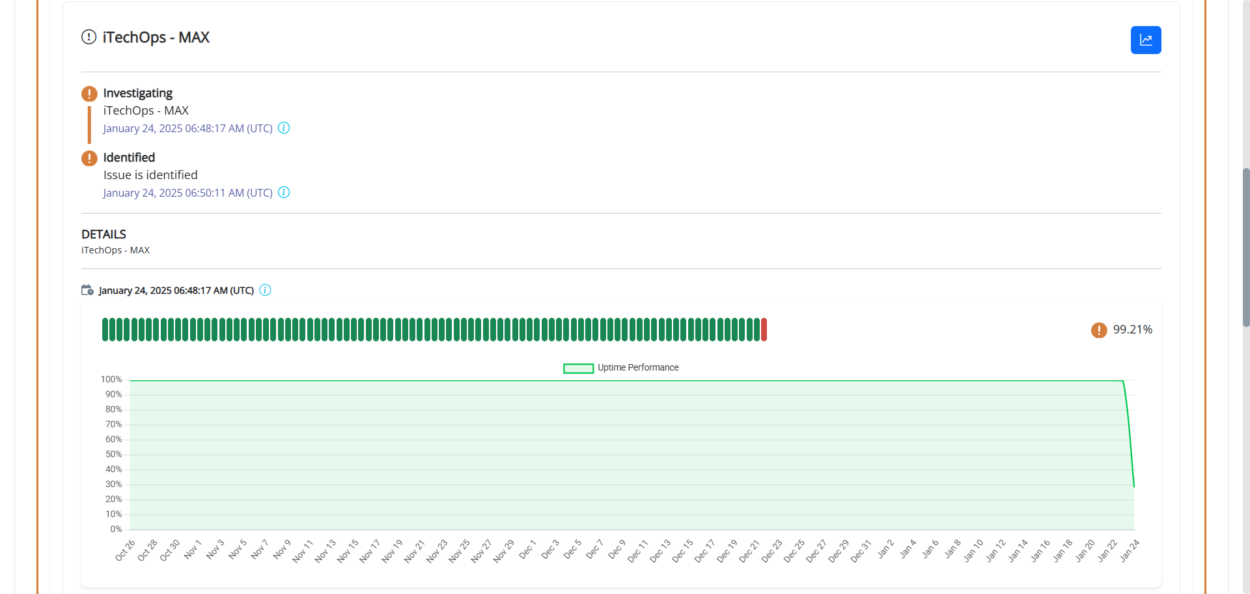Open the blue chart view button
This screenshot has height=594, width=1250.
coord(1146,40)
